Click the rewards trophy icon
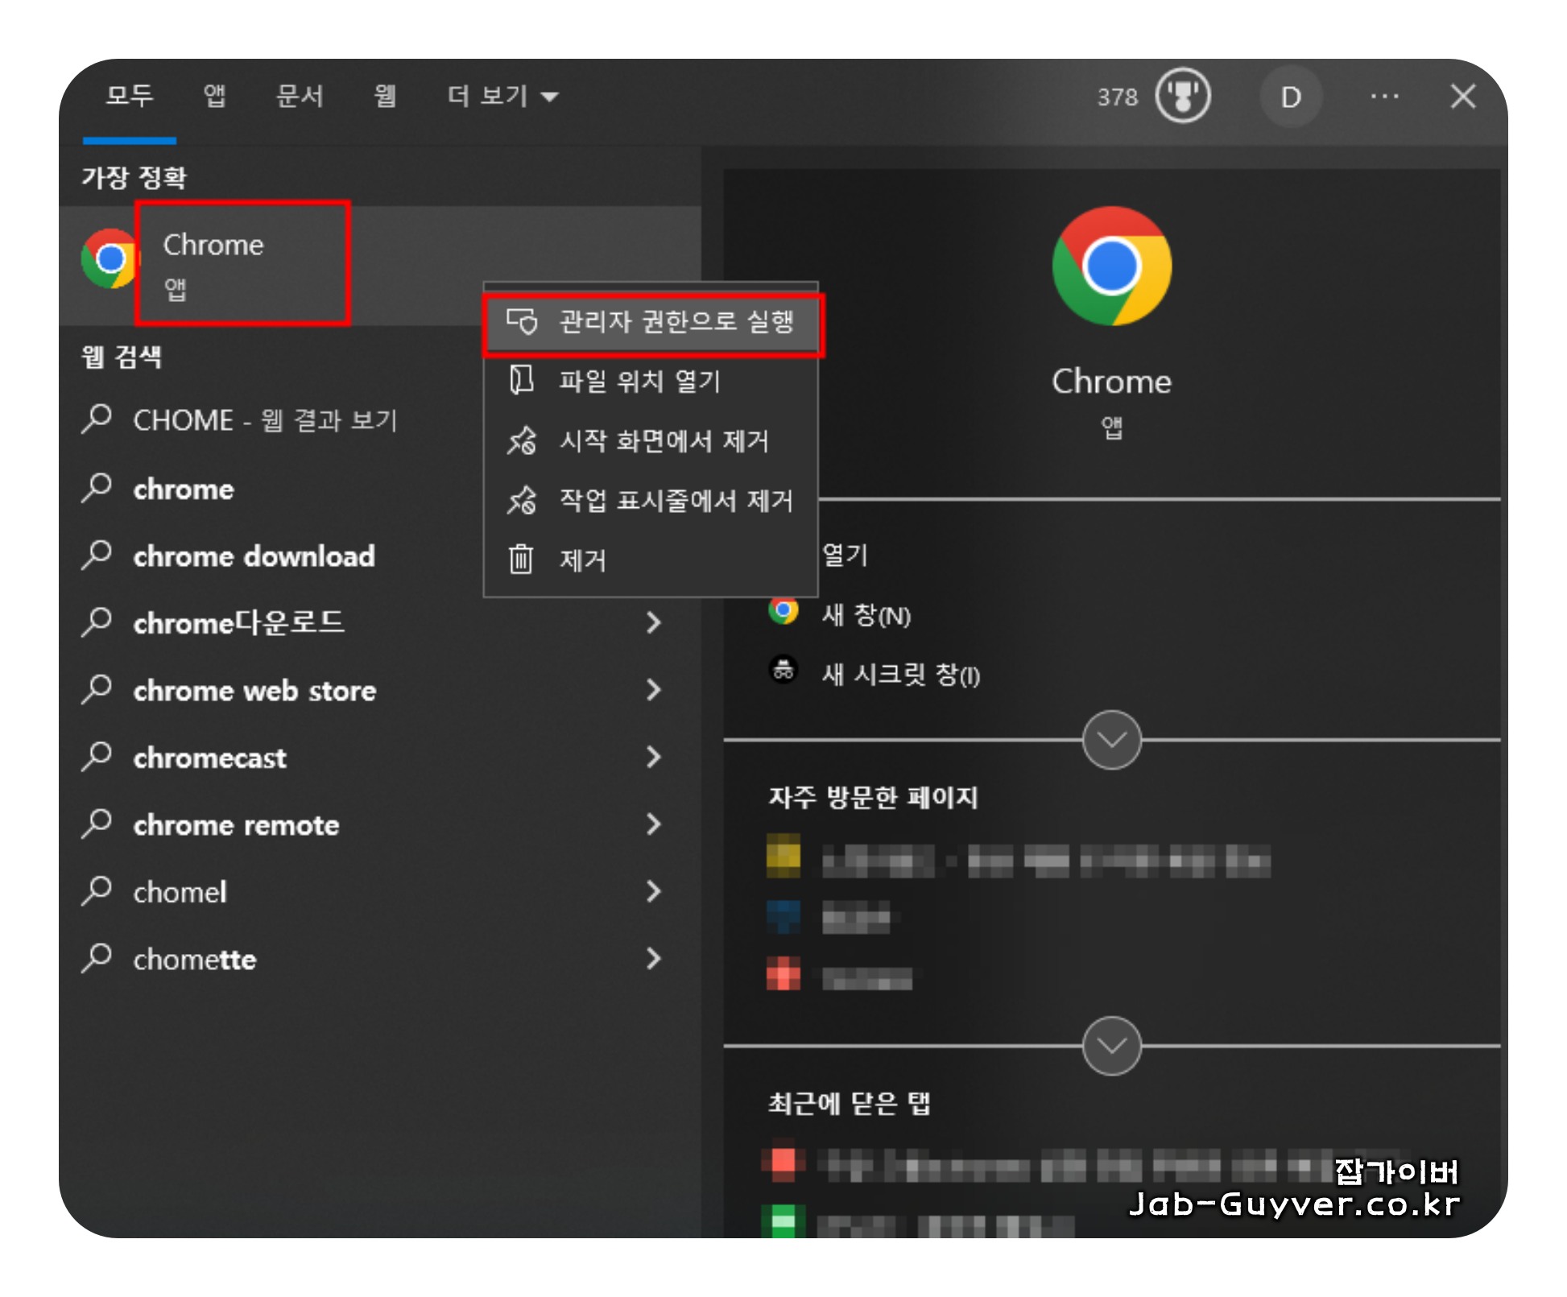The width and height of the screenshot is (1567, 1297). 1182,96
